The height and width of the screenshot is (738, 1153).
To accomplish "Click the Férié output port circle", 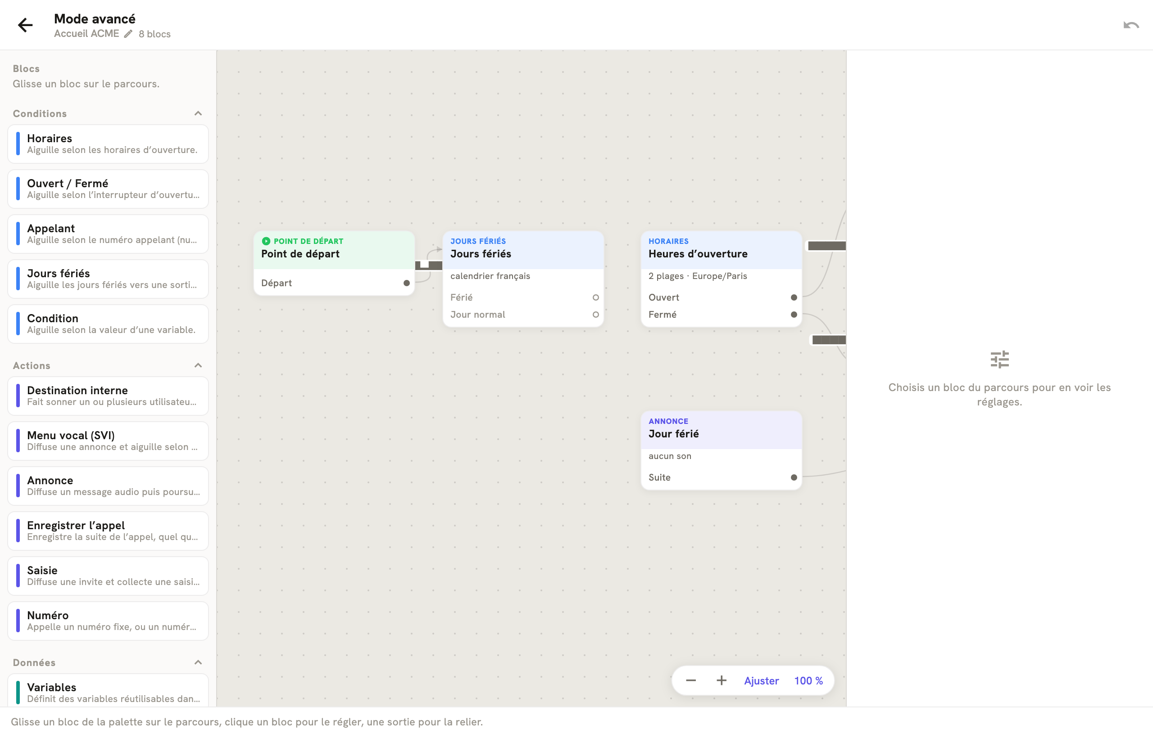I will pos(596,297).
